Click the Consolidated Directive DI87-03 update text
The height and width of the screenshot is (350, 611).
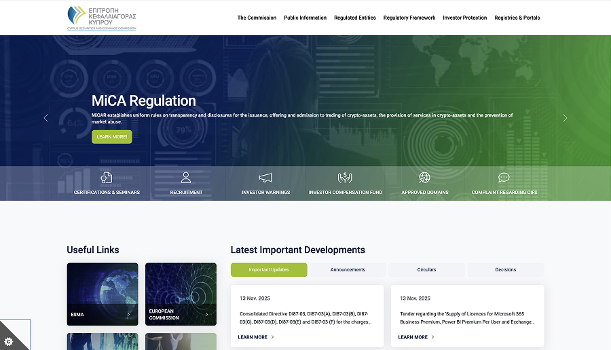[305, 318]
